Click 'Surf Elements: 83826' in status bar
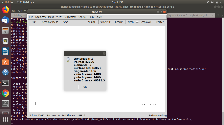Image resolution: width=224 pixels, height=125 pixels. pos(73,116)
